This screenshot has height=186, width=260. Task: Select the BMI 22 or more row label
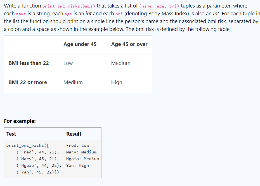pyautogui.click(x=28, y=82)
